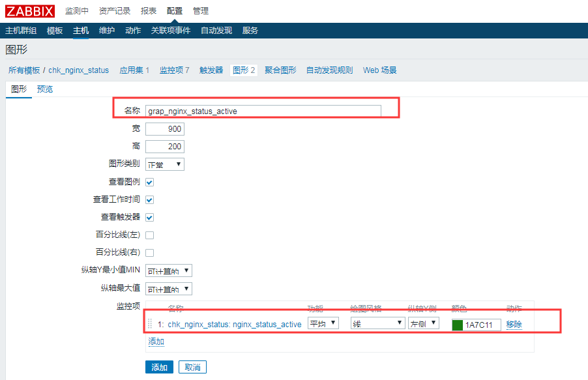Open the 所有模板 breadcrumb link
The width and height of the screenshot is (588, 380).
(x=24, y=70)
